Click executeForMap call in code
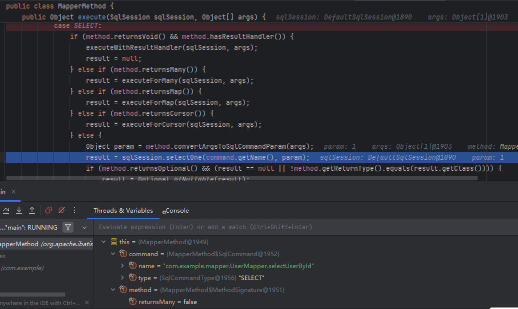The height and width of the screenshot is (309, 518). (147, 102)
